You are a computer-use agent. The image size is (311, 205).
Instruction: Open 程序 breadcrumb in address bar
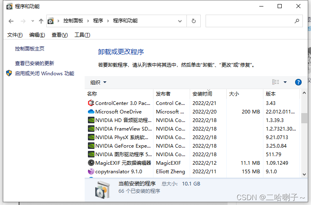(98, 21)
